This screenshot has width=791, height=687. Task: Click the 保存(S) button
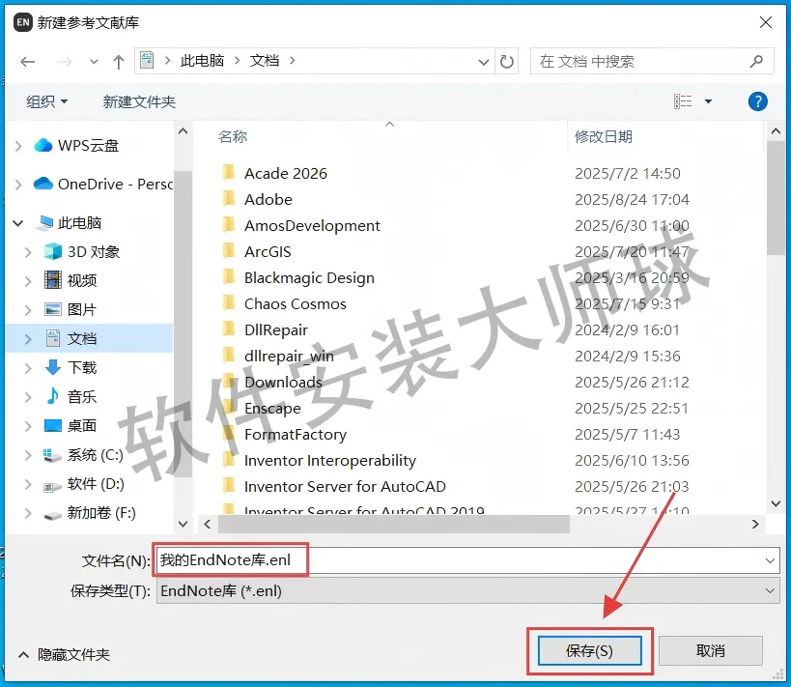point(590,651)
